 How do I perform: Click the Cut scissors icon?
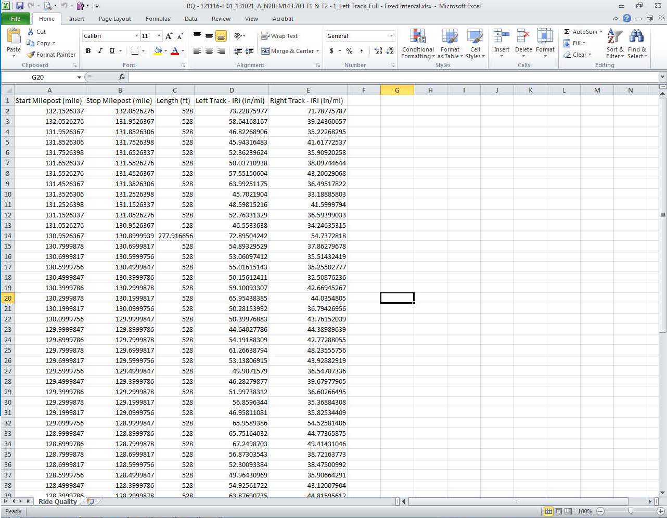pos(31,32)
